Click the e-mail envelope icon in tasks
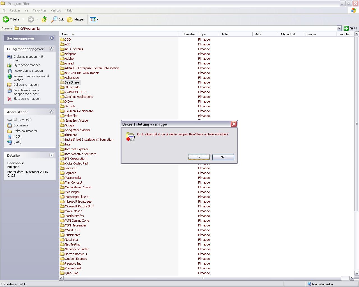The height and width of the screenshot is (287, 359). [10, 90]
